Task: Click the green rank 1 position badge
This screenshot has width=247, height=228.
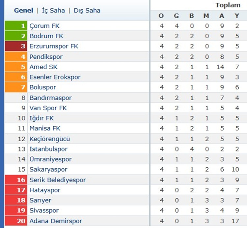Action: click(16, 26)
